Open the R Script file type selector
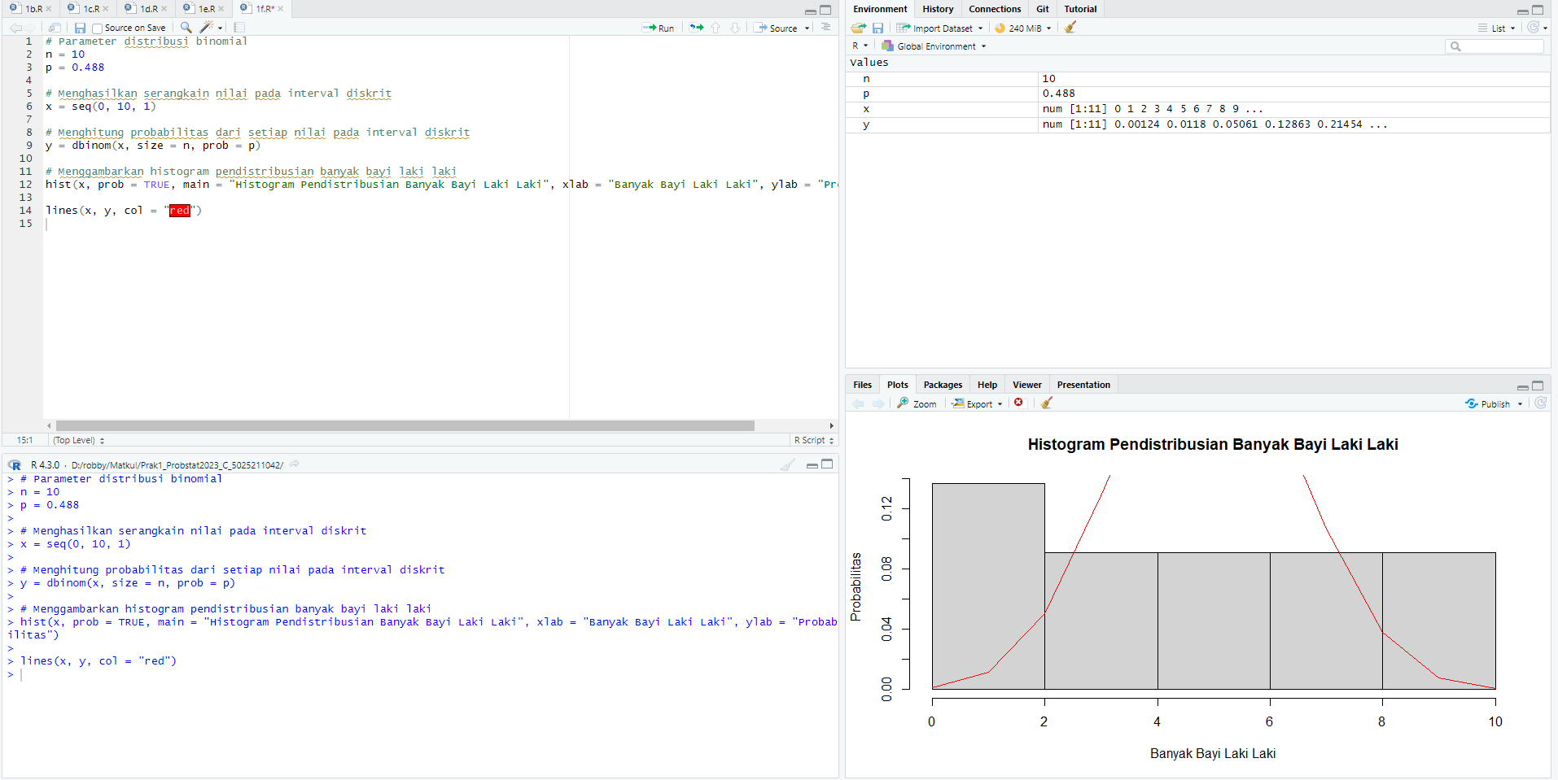Image resolution: width=1558 pixels, height=780 pixels. coord(814,440)
